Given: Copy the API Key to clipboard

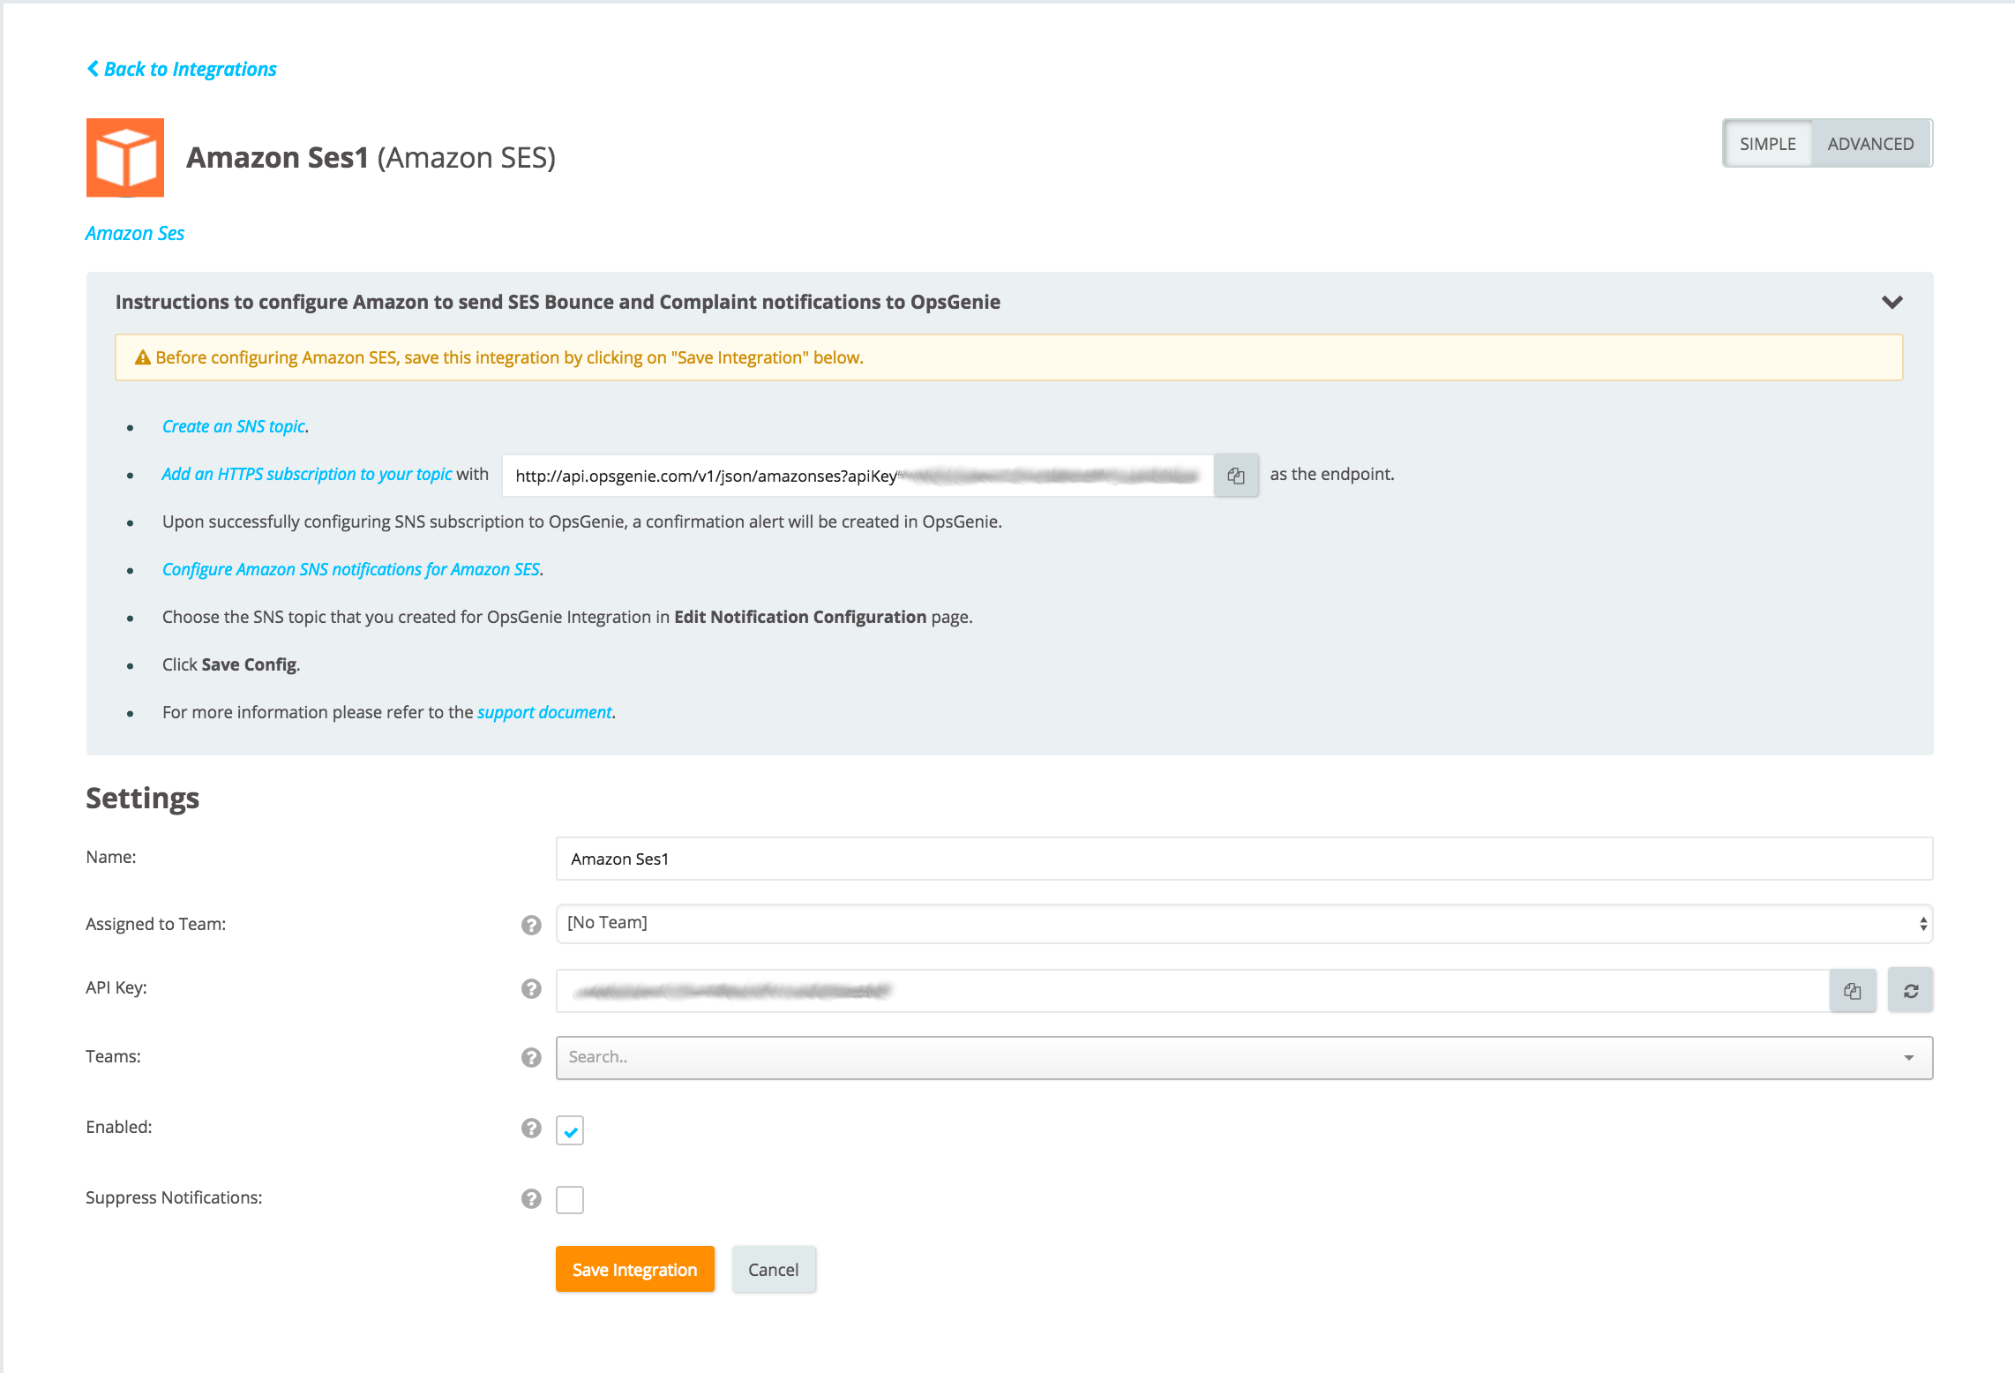Looking at the screenshot, I should [1852, 991].
